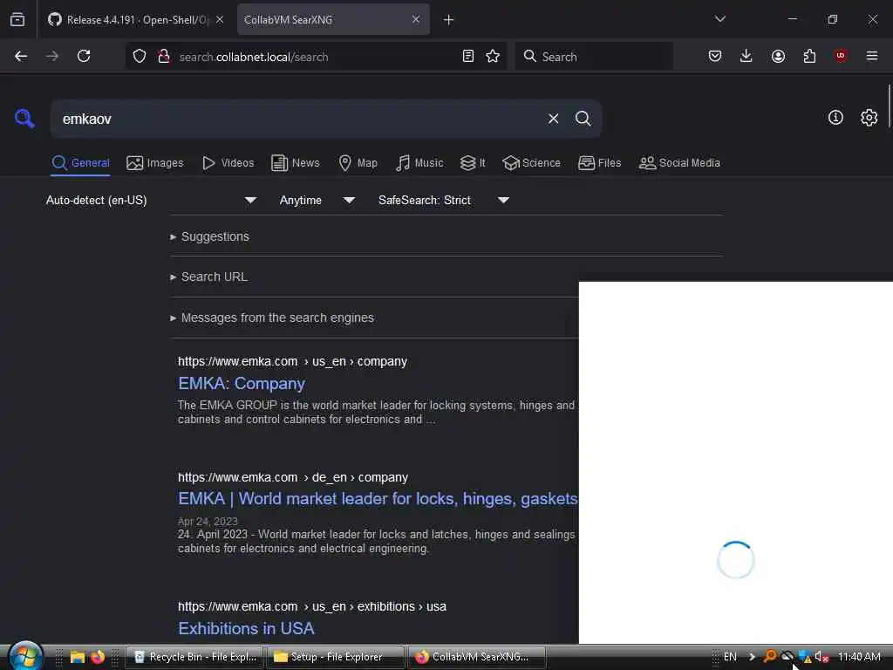This screenshot has width=893, height=670.
Task: Click the 11:40 AM taskbar clock
Action: click(x=859, y=656)
